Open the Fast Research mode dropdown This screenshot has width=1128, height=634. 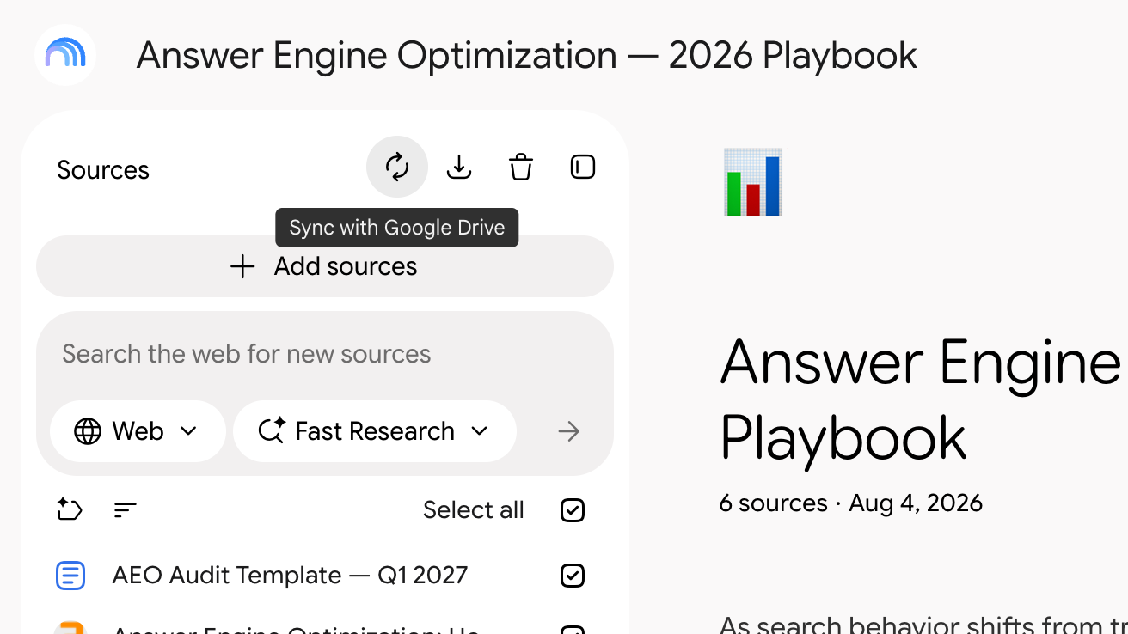coord(375,431)
